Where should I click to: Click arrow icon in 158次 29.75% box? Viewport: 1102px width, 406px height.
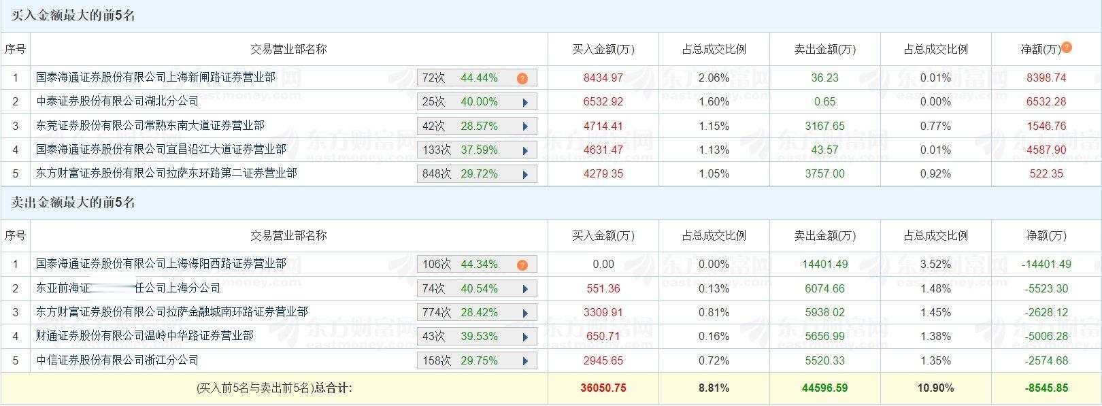click(x=525, y=361)
